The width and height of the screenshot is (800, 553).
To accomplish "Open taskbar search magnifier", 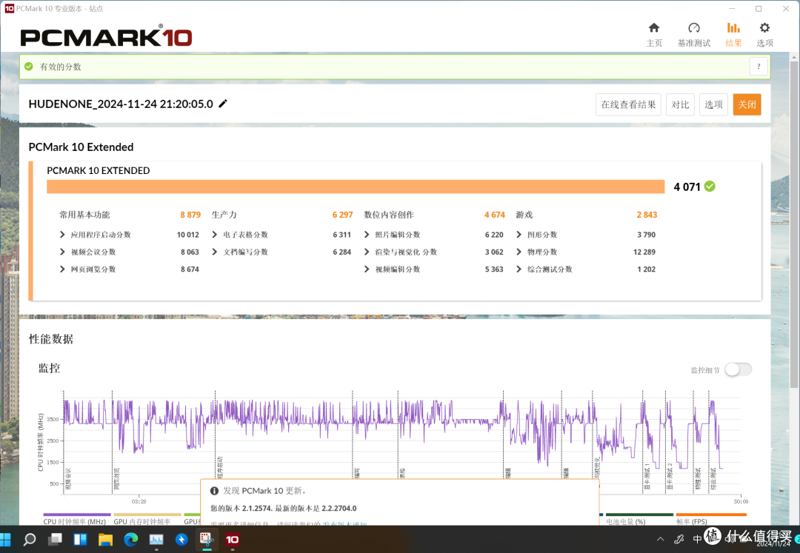I will tap(30, 539).
